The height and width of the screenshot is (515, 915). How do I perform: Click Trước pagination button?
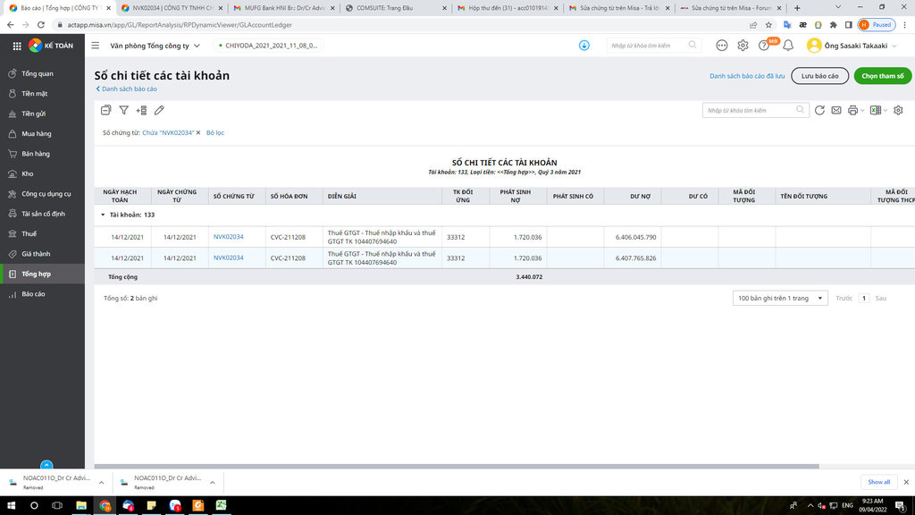(x=844, y=299)
